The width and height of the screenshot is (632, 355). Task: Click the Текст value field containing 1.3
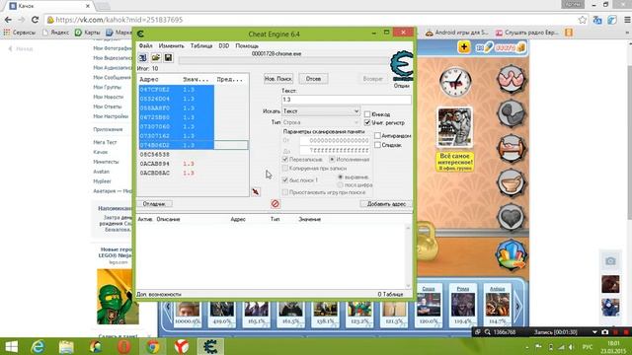click(x=347, y=99)
